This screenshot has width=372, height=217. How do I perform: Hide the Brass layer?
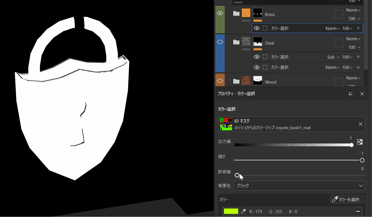pos(220,13)
